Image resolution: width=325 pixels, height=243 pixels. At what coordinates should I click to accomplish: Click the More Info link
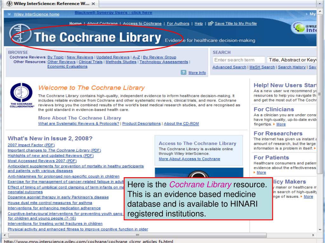click(197, 73)
